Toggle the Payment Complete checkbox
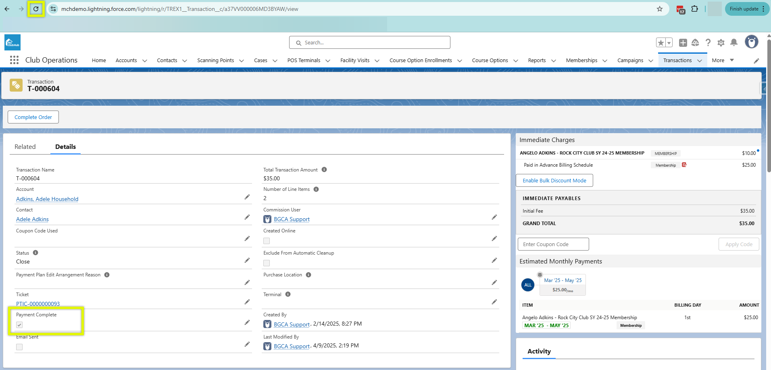 click(x=19, y=325)
